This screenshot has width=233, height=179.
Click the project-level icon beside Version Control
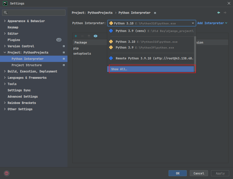coord(64,46)
